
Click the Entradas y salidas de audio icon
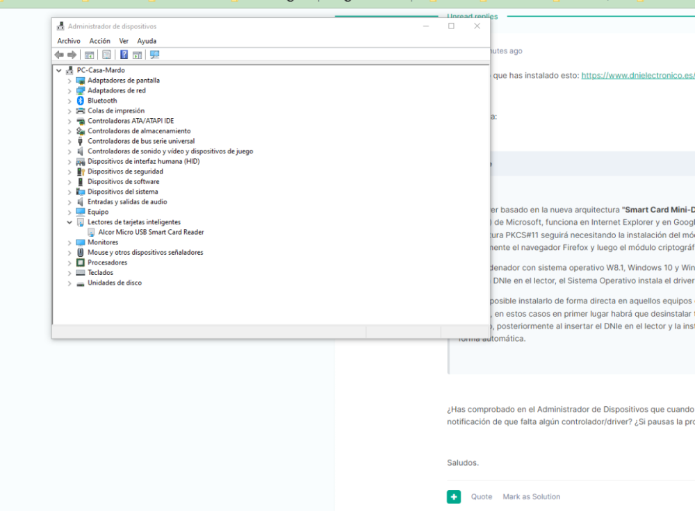80,202
